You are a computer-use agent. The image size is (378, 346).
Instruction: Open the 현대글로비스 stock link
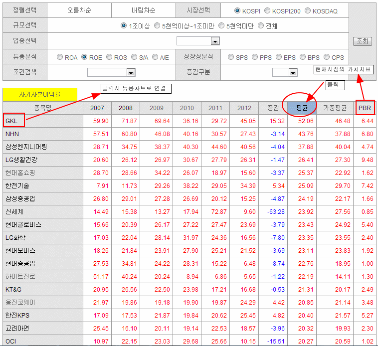(23, 224)
